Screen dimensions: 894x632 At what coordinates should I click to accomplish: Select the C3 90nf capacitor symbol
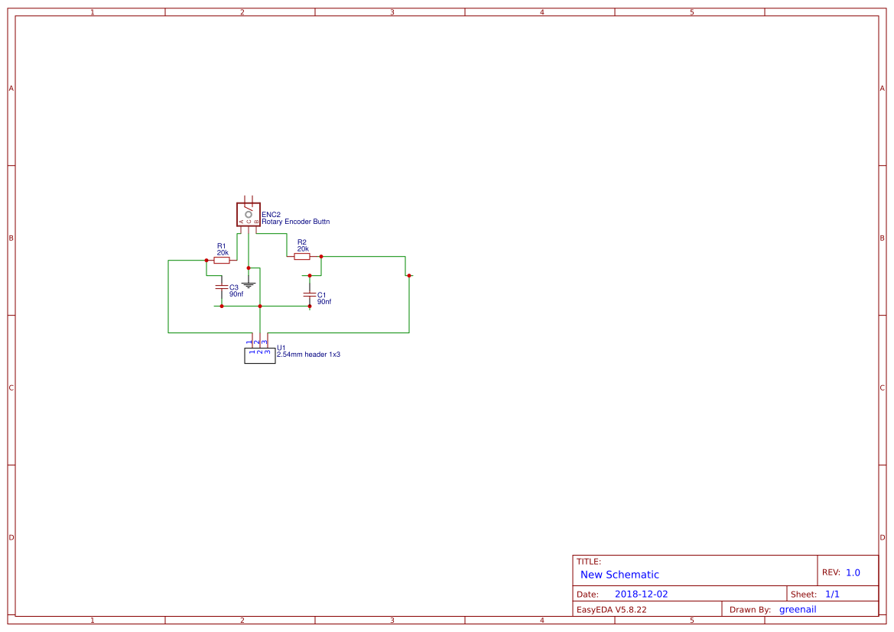[221, 287]
